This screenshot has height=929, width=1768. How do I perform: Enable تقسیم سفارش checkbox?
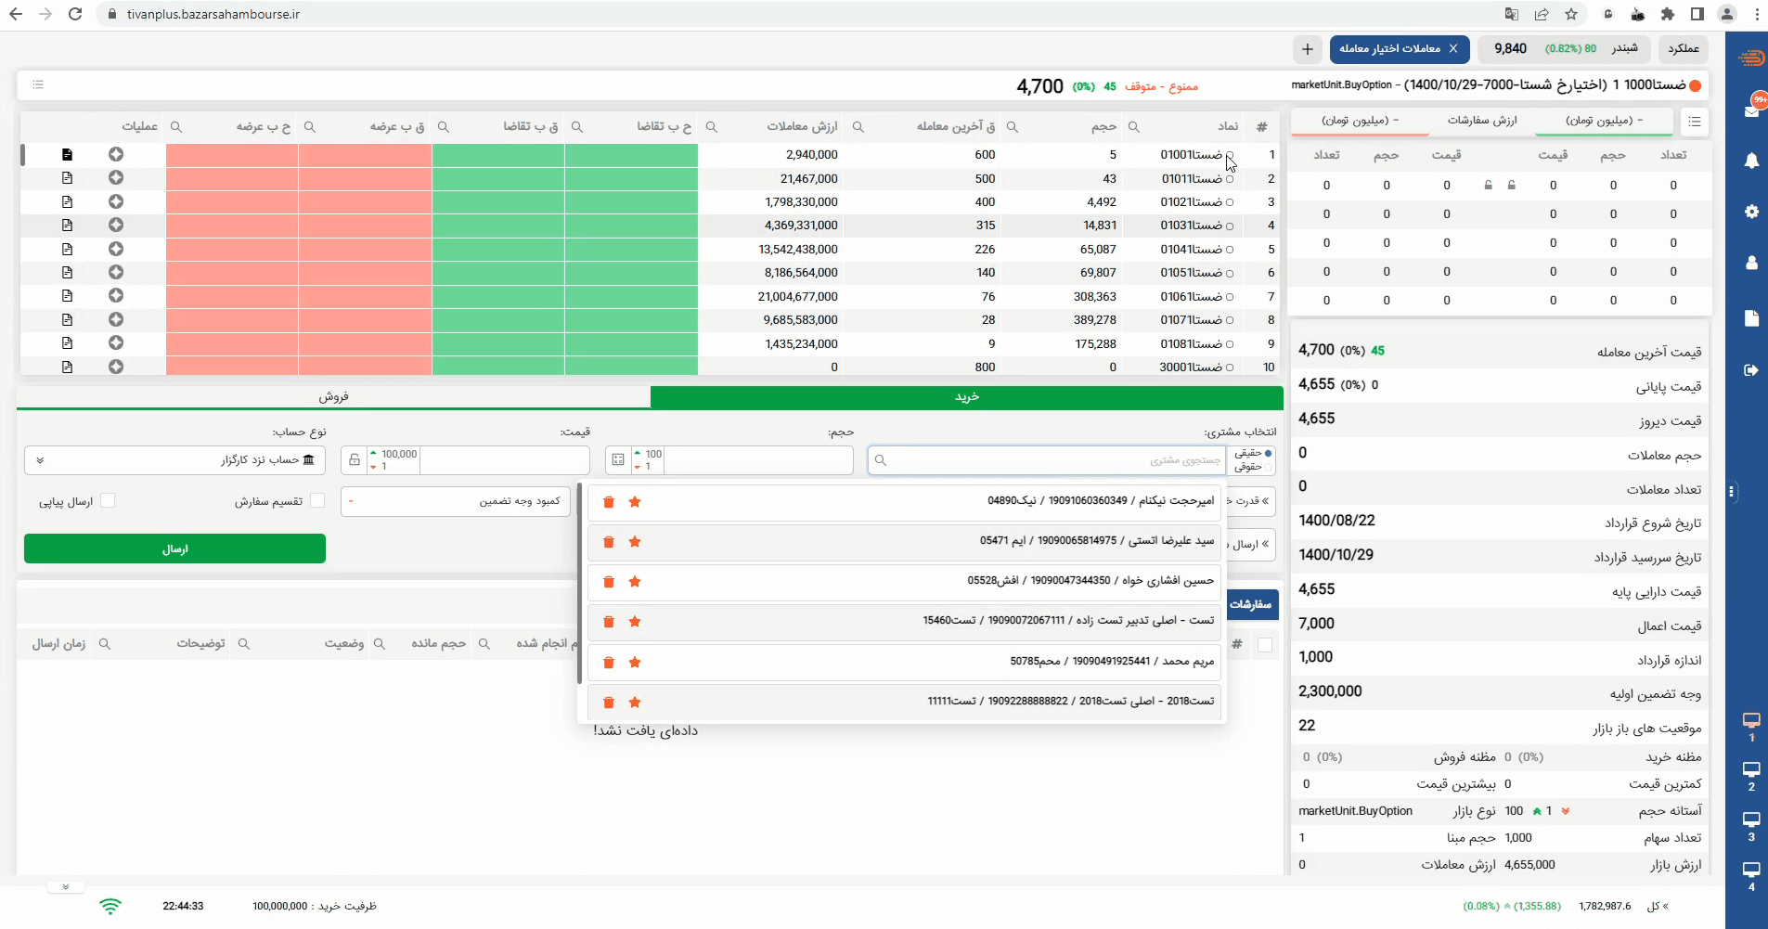point(317,500)
